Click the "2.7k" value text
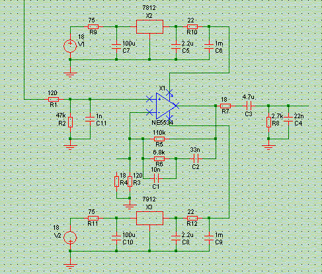Screen dimensions: 322x274 277,116
